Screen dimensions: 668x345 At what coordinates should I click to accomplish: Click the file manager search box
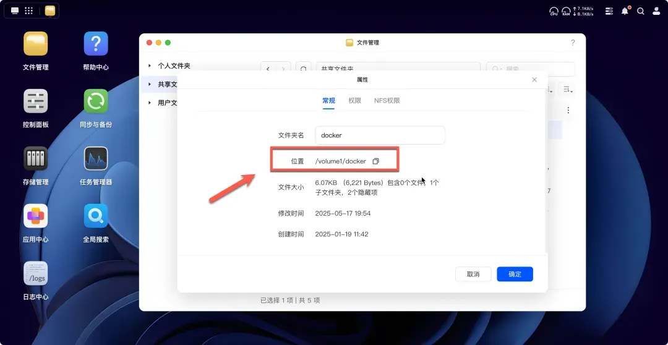coord(531,69)
